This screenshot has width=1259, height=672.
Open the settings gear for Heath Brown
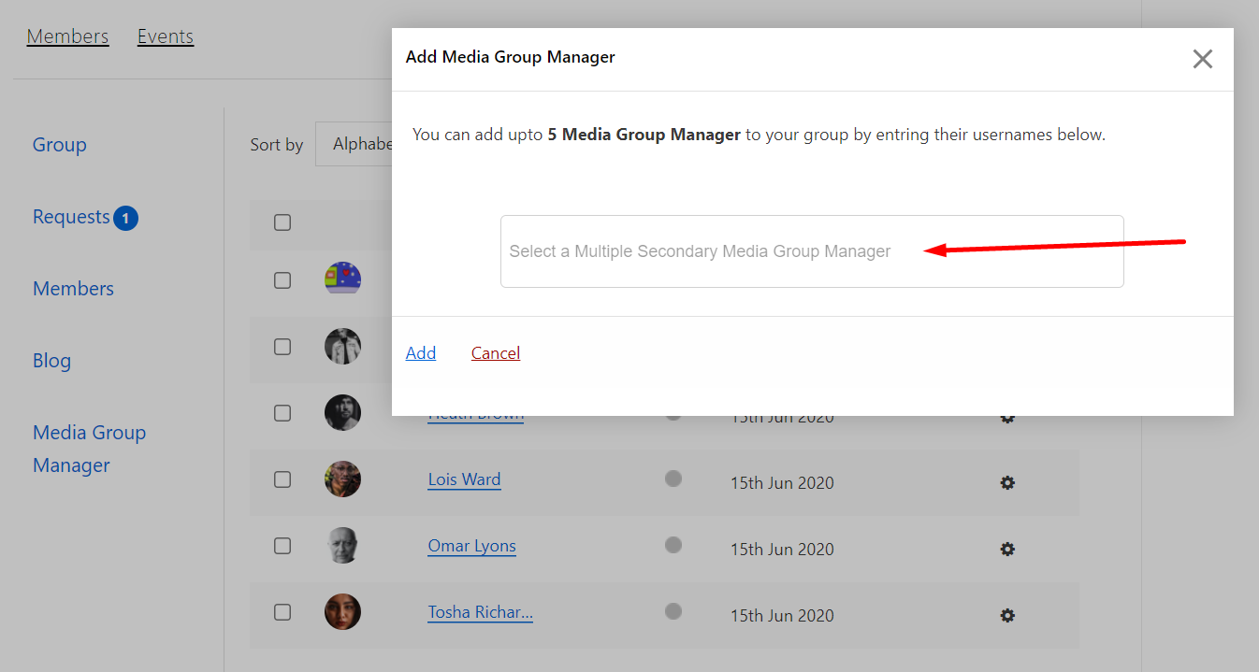click(1007, 417)
